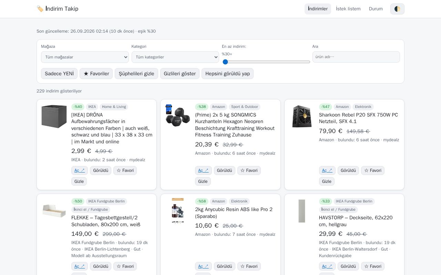Favorite the FLEKKE Tagesbettgestell deal
This screenshot has width=441, height=275.
point(125,266)
